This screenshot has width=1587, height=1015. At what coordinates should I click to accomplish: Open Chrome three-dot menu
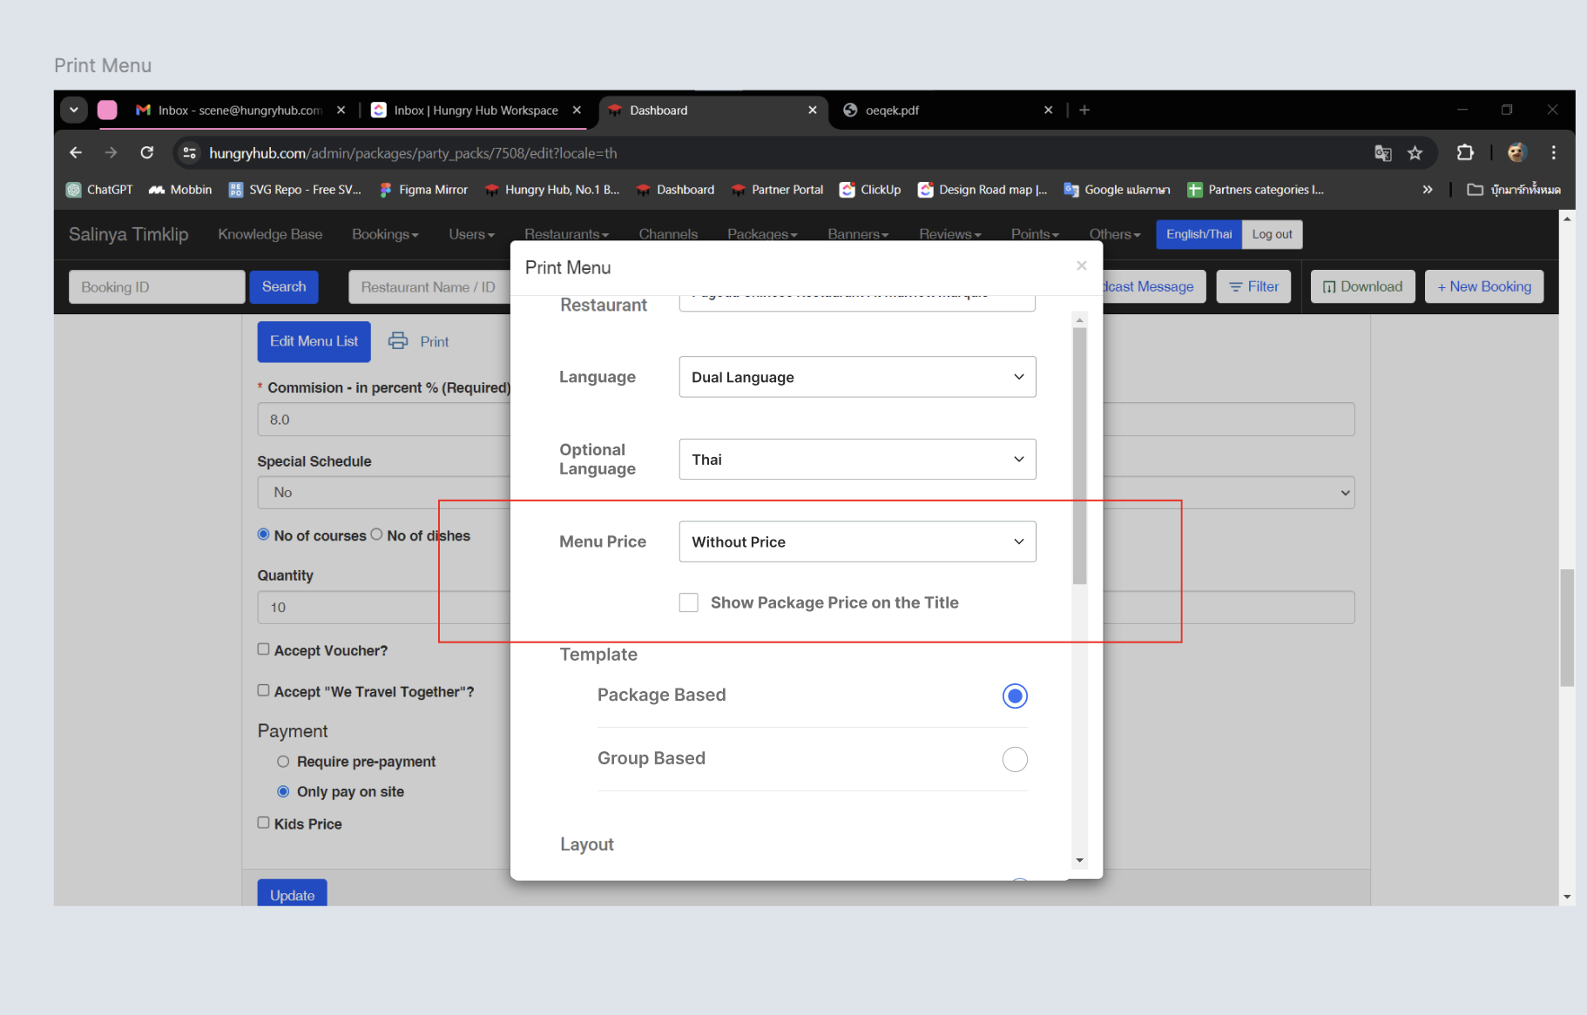(1553, 153)
